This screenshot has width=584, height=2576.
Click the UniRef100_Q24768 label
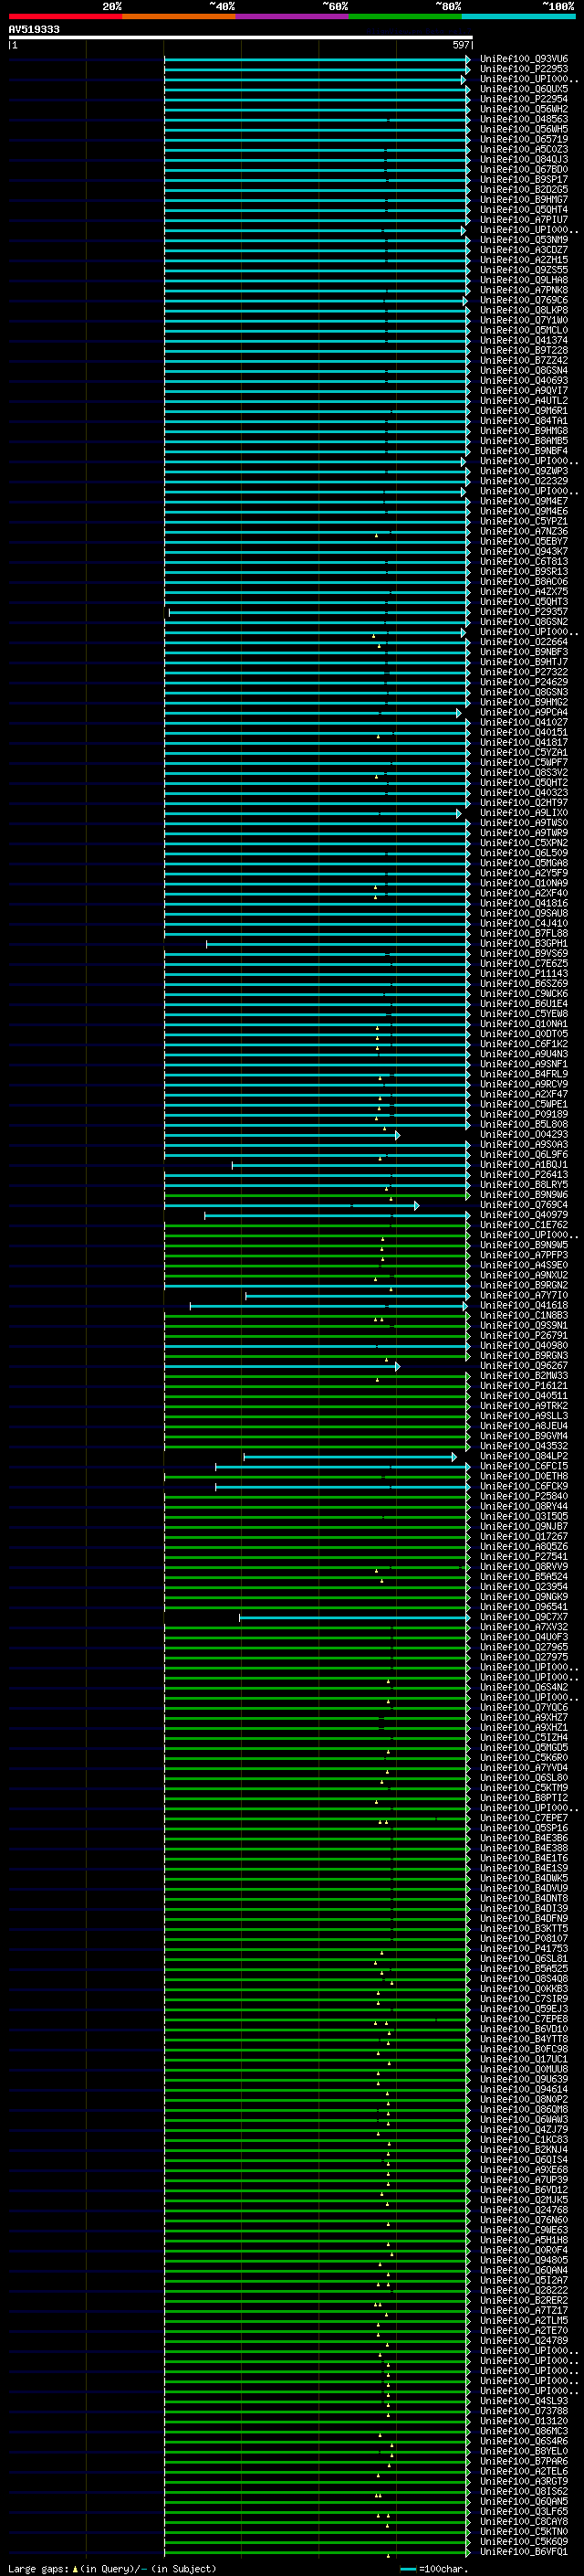pos(523,2210)
